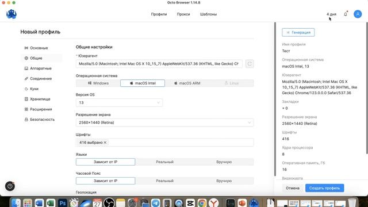Open Notes app from the dock
Image resolution: width=368 pixels, height=207 pixels.
tap(121, 203)
